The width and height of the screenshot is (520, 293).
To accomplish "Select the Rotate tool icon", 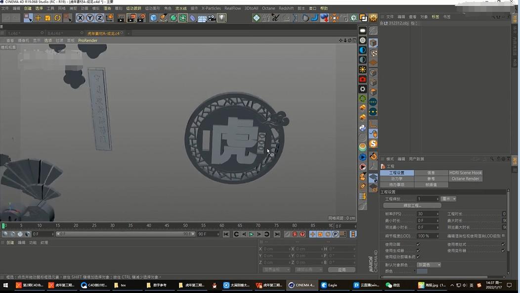I will pyautogui.click(x=57, y=18).
